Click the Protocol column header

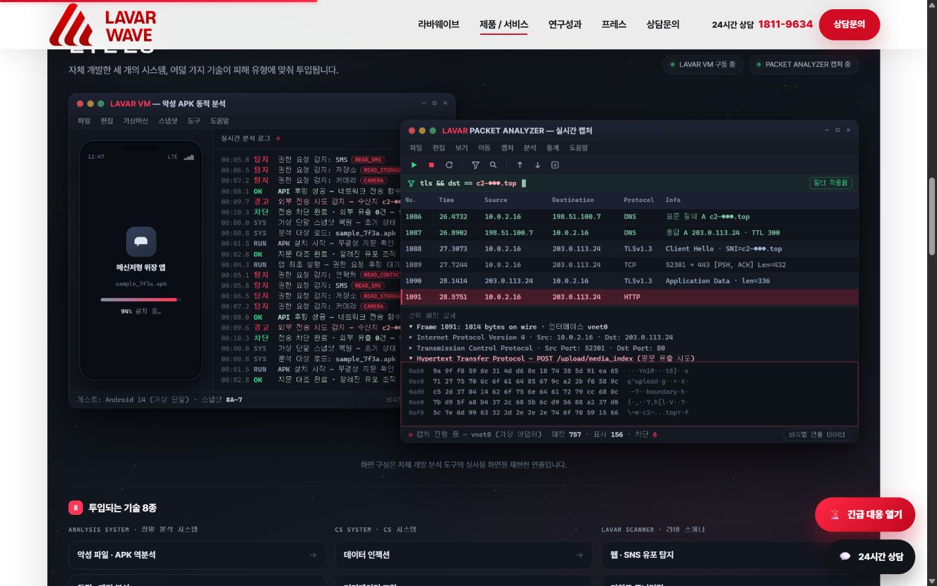(x=638, y=200)
